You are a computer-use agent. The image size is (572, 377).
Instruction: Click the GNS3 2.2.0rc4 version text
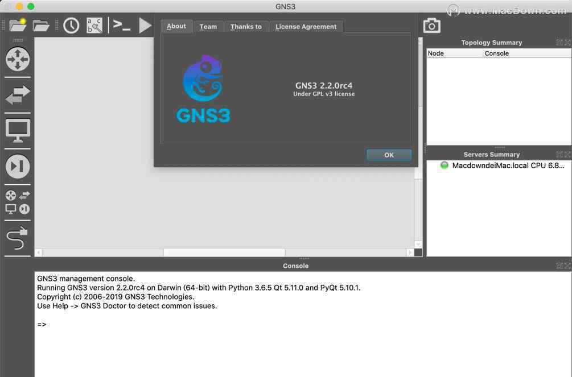(x=324, y=86)
